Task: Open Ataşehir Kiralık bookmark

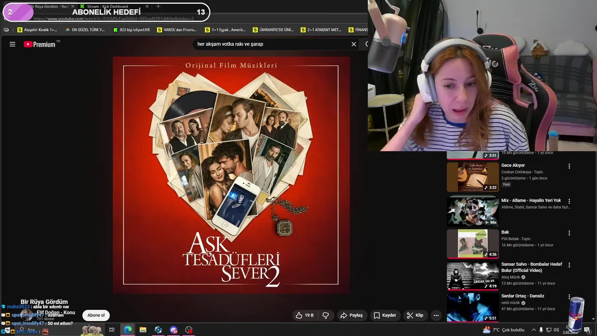Action: click(37, 30)
